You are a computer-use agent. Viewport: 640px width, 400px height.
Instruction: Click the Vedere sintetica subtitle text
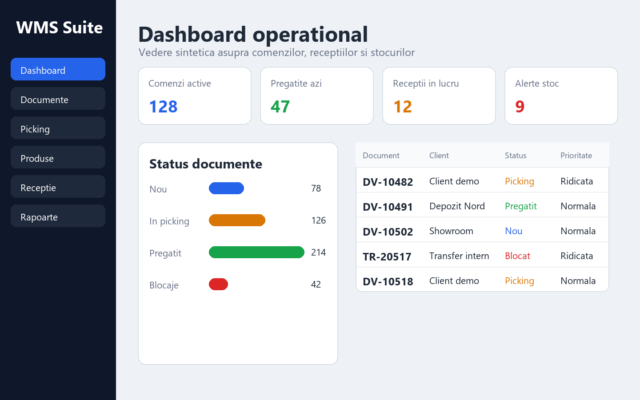277,52
